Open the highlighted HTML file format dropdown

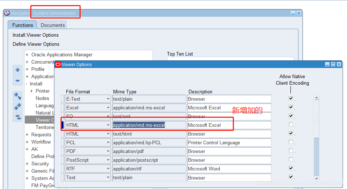click(108, 125)
